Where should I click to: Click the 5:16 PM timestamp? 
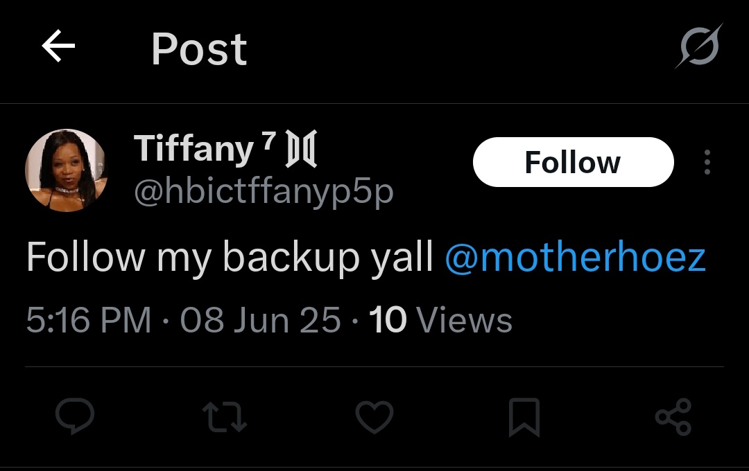(89, 319)
